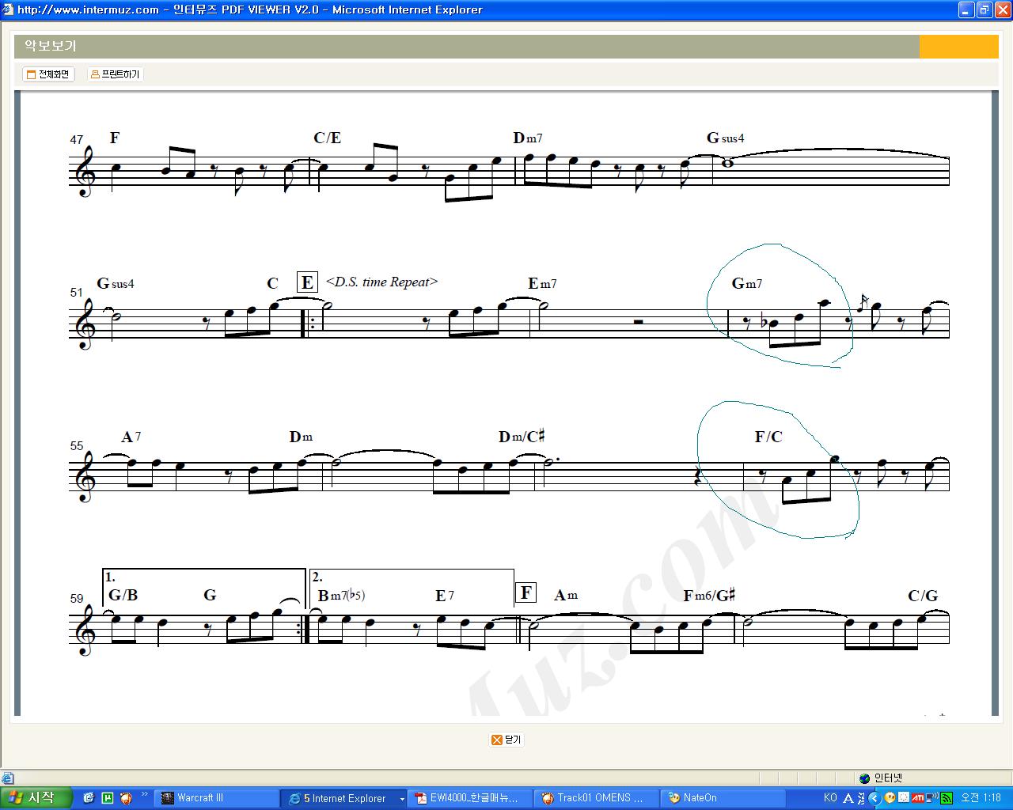Switch to the EWI4000 PDF taskbar window
Viewport: 1013px width, 810px height.
click(x=471, y=798)
